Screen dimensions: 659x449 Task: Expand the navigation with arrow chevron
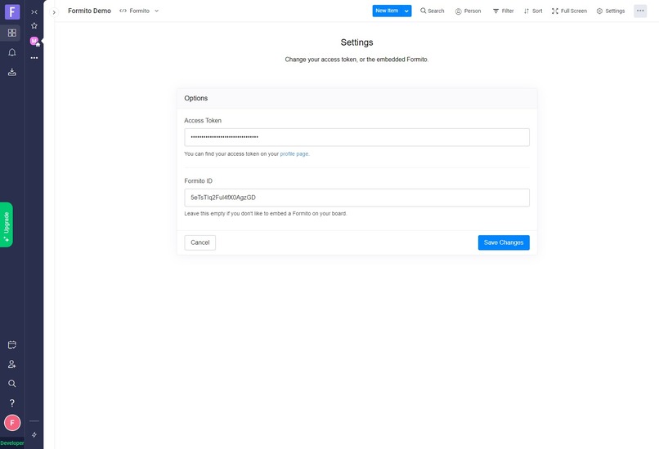[54, 12]
